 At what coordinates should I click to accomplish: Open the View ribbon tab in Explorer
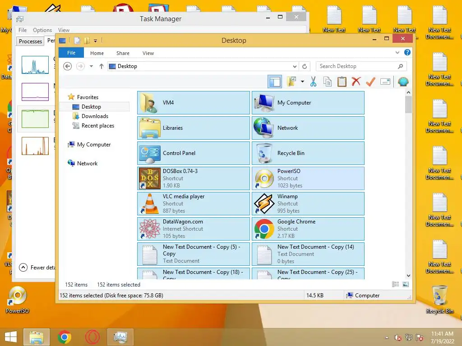coord(148,53)
